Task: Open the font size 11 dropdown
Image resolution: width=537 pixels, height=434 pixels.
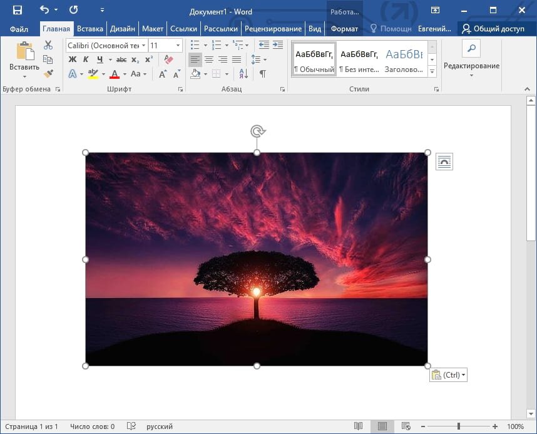Action: pyautogui.click(x=178, y=45)
